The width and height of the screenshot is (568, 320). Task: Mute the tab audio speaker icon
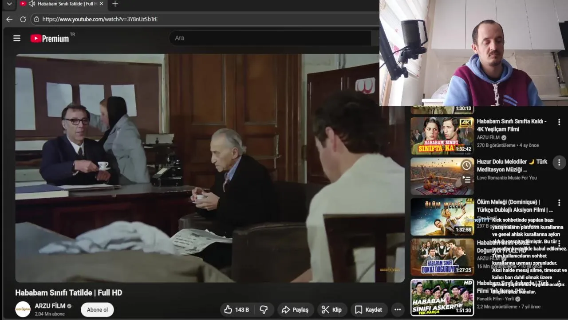click(32, 4)
